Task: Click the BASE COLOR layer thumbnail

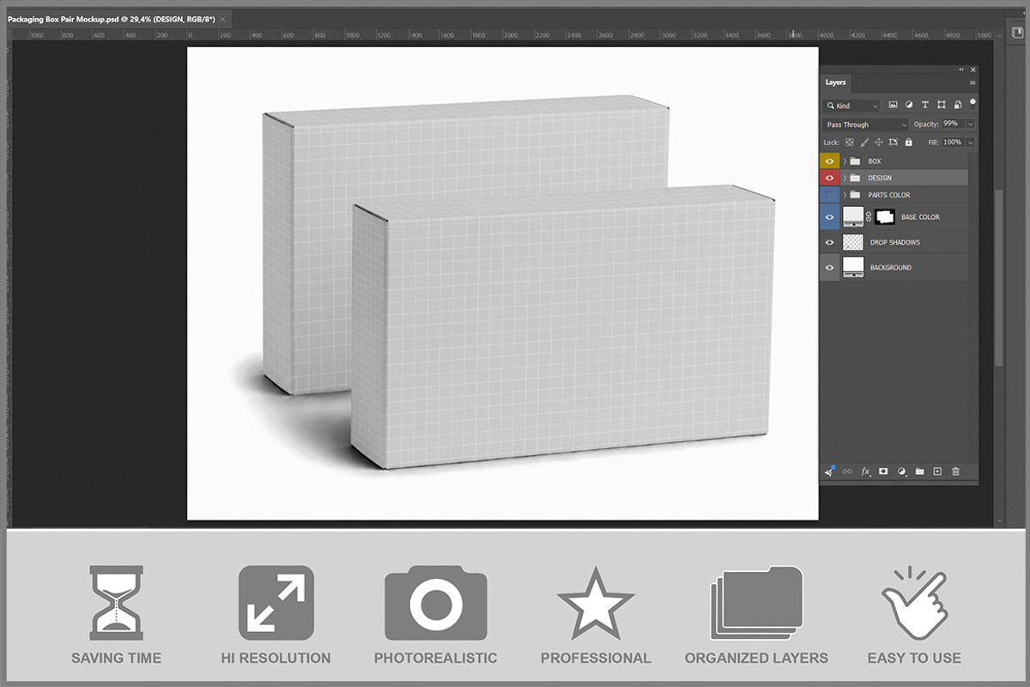Action: click(853, 216)
